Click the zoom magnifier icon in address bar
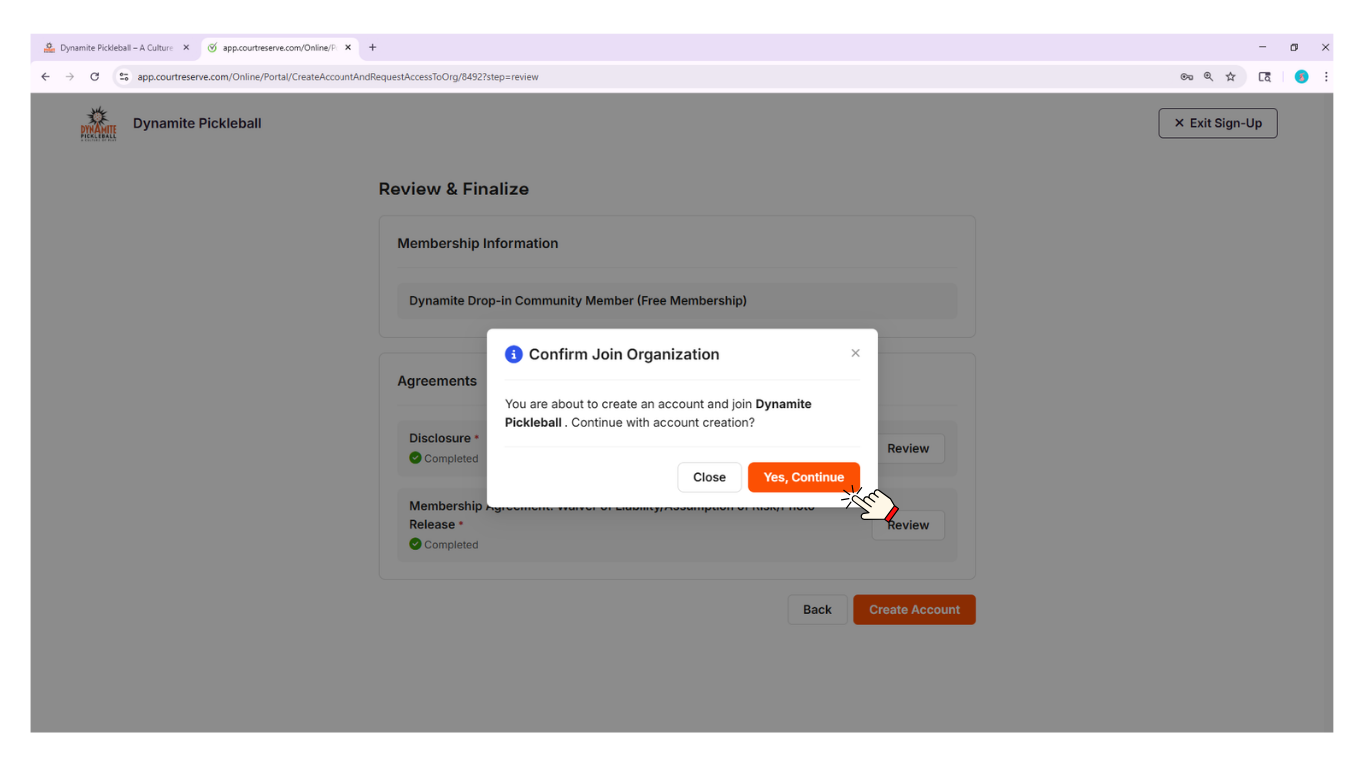Viewport: 1364px width, 766px height. pos(1208,77)
